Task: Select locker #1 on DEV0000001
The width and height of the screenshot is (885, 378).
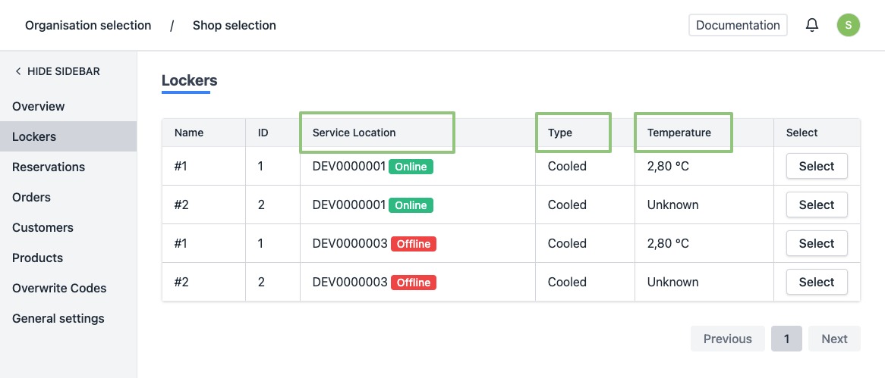Action: pyautogui.click(x=816, y=166)
